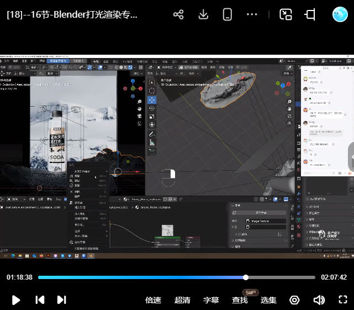Play the paused video
Viewport: 354px width, 310px height.
pyautogui.click(x=16, y=300)
